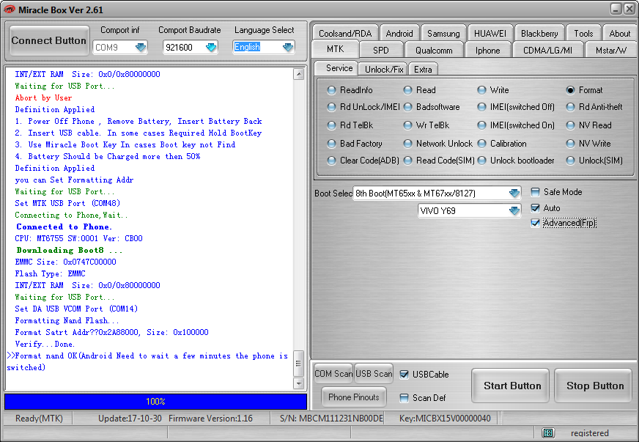The image size is (639, 442).
Task: Click the log scrollbar thumb
Action: [x=298, y=364]
